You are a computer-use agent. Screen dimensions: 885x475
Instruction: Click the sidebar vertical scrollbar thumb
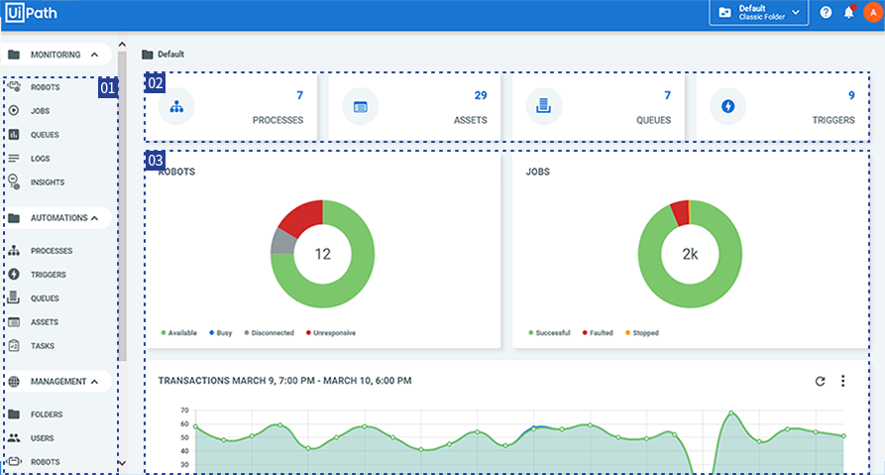click(122, 206)
